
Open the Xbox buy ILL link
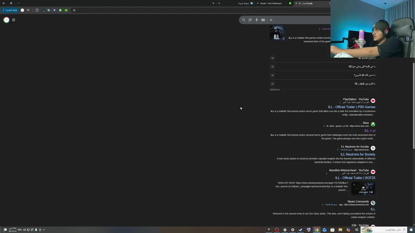370,130
